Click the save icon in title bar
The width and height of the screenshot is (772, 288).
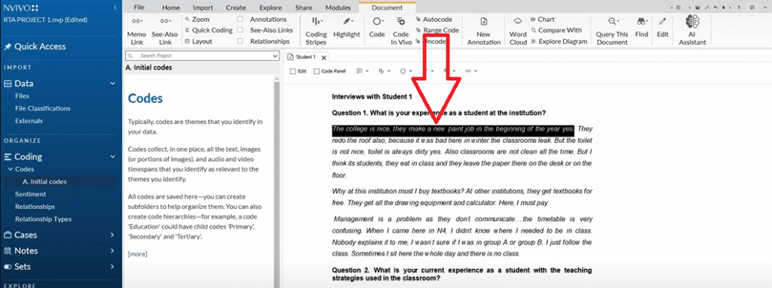(698, 8)
